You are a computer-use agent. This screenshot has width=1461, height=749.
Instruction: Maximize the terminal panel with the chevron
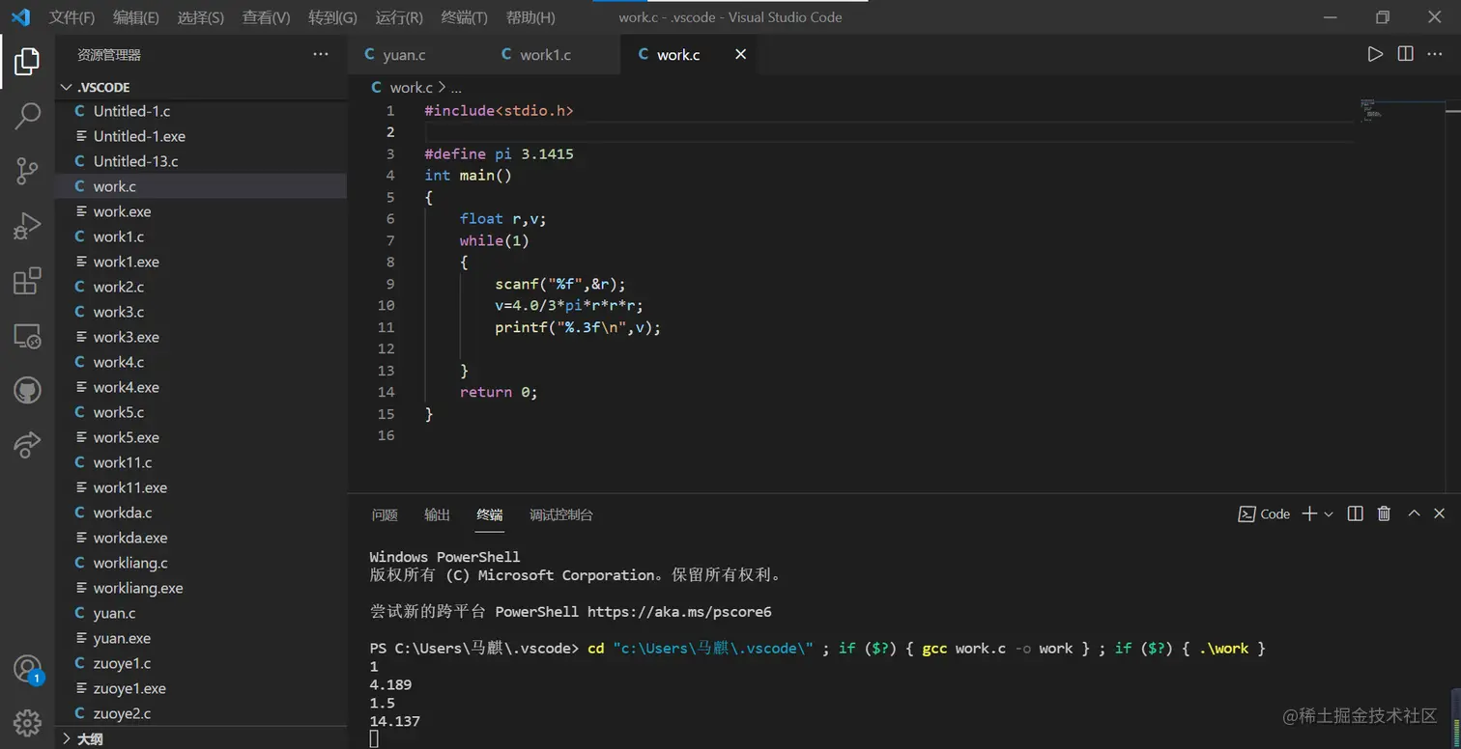click(1413, 513)
